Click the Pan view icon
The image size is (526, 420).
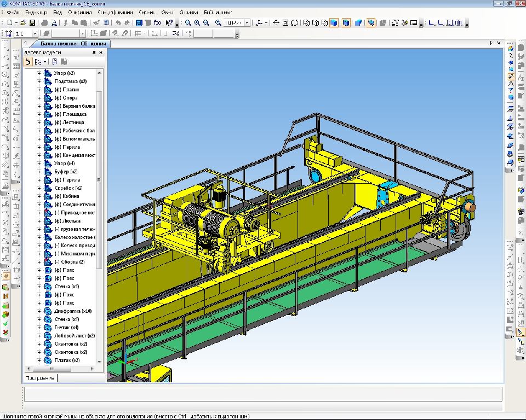[x=276, y=23]
